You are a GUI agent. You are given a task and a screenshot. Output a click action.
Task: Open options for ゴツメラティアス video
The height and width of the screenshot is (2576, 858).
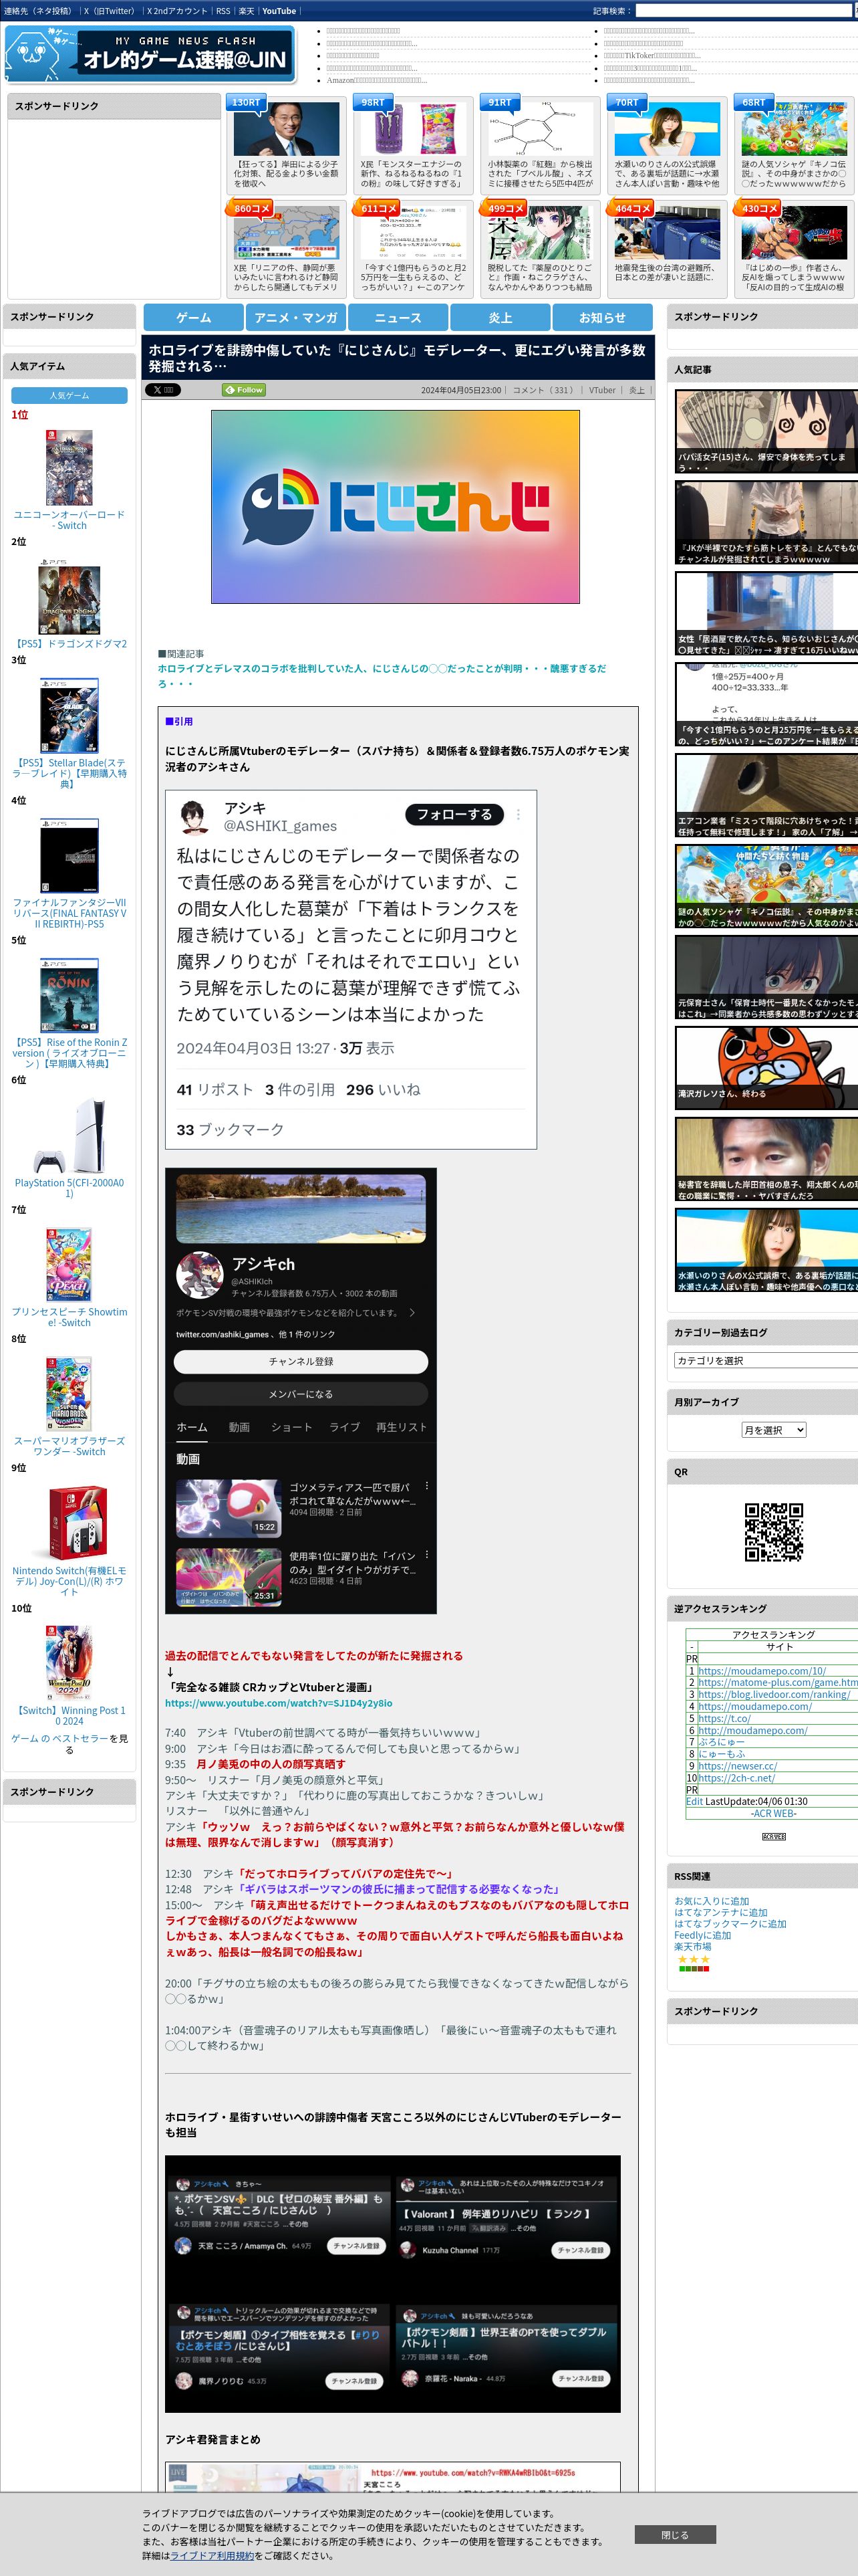click(426, 1486)
